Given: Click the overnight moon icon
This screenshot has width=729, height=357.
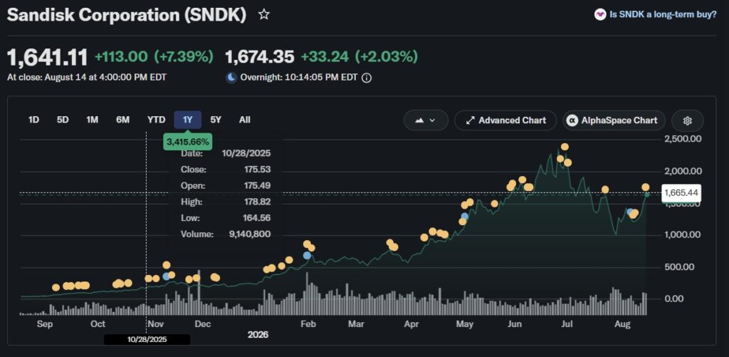Looking at the screenshot, I should tap(231, 78).
